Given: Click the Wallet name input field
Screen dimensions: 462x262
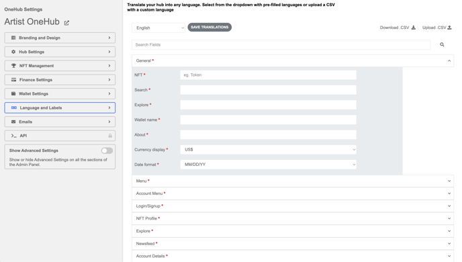Looking at the screenshot, I should tap(268, 120).
